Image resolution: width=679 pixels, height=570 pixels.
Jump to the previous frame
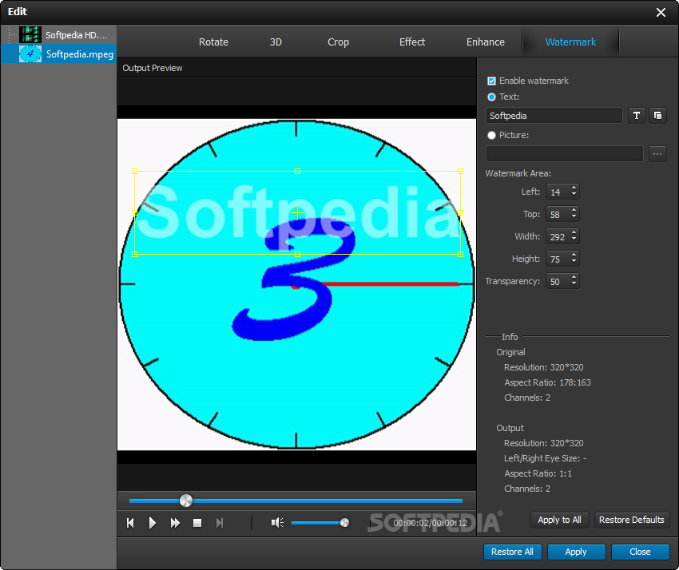pos(130,523)
